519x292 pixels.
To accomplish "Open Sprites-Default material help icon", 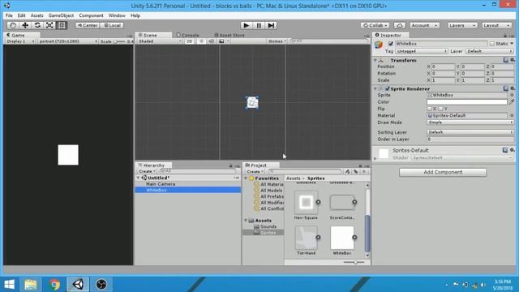I will 505,150.
